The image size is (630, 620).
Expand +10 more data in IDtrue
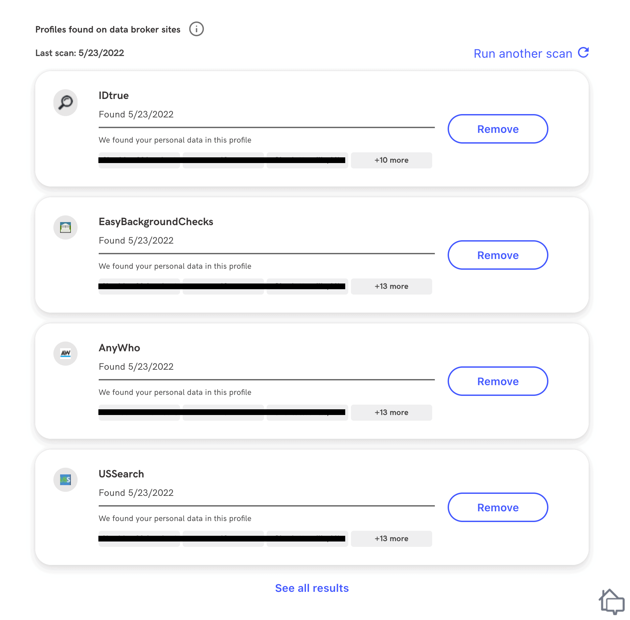coord(392,160)
